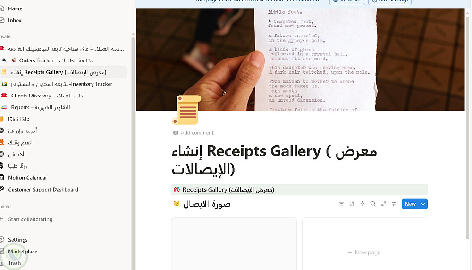Image resolution: width=472 pixels, height=270 pixels.
Task: Click the Receipts Gallery sidebar scroll icon
Action: tap(4, 72)
